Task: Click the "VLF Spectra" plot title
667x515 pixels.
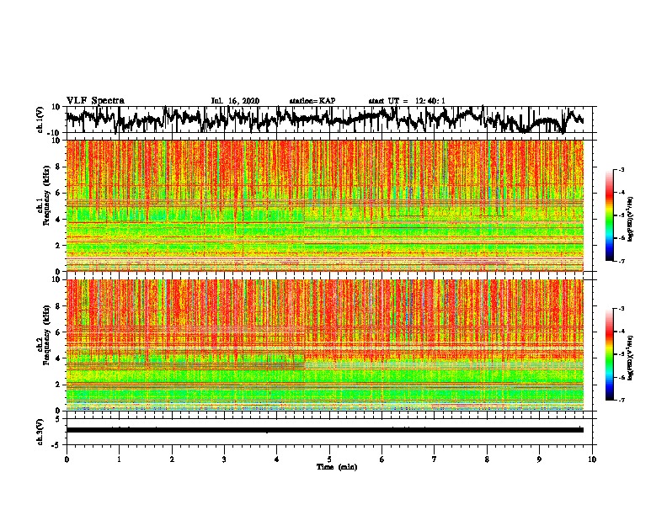Action: [x=95, y=101]
